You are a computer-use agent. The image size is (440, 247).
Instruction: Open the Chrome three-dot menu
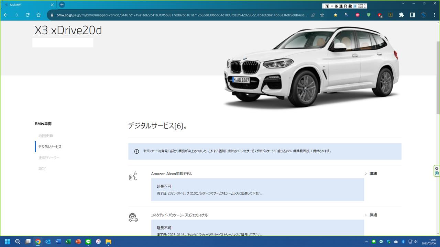coord(434,15)
